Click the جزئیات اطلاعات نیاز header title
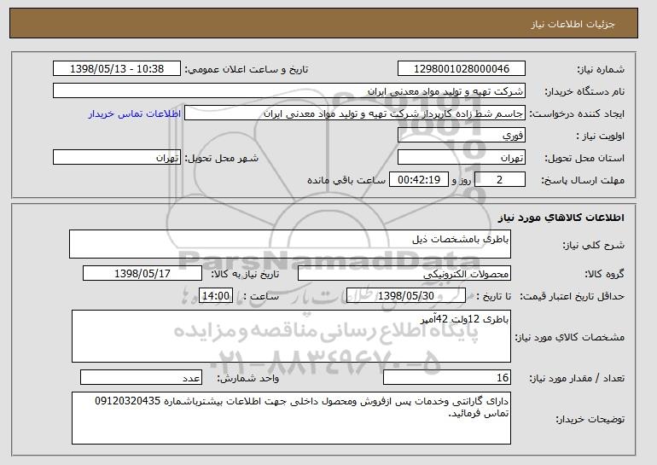This screenshot has height=465, width=657. (x=573, y=24)
